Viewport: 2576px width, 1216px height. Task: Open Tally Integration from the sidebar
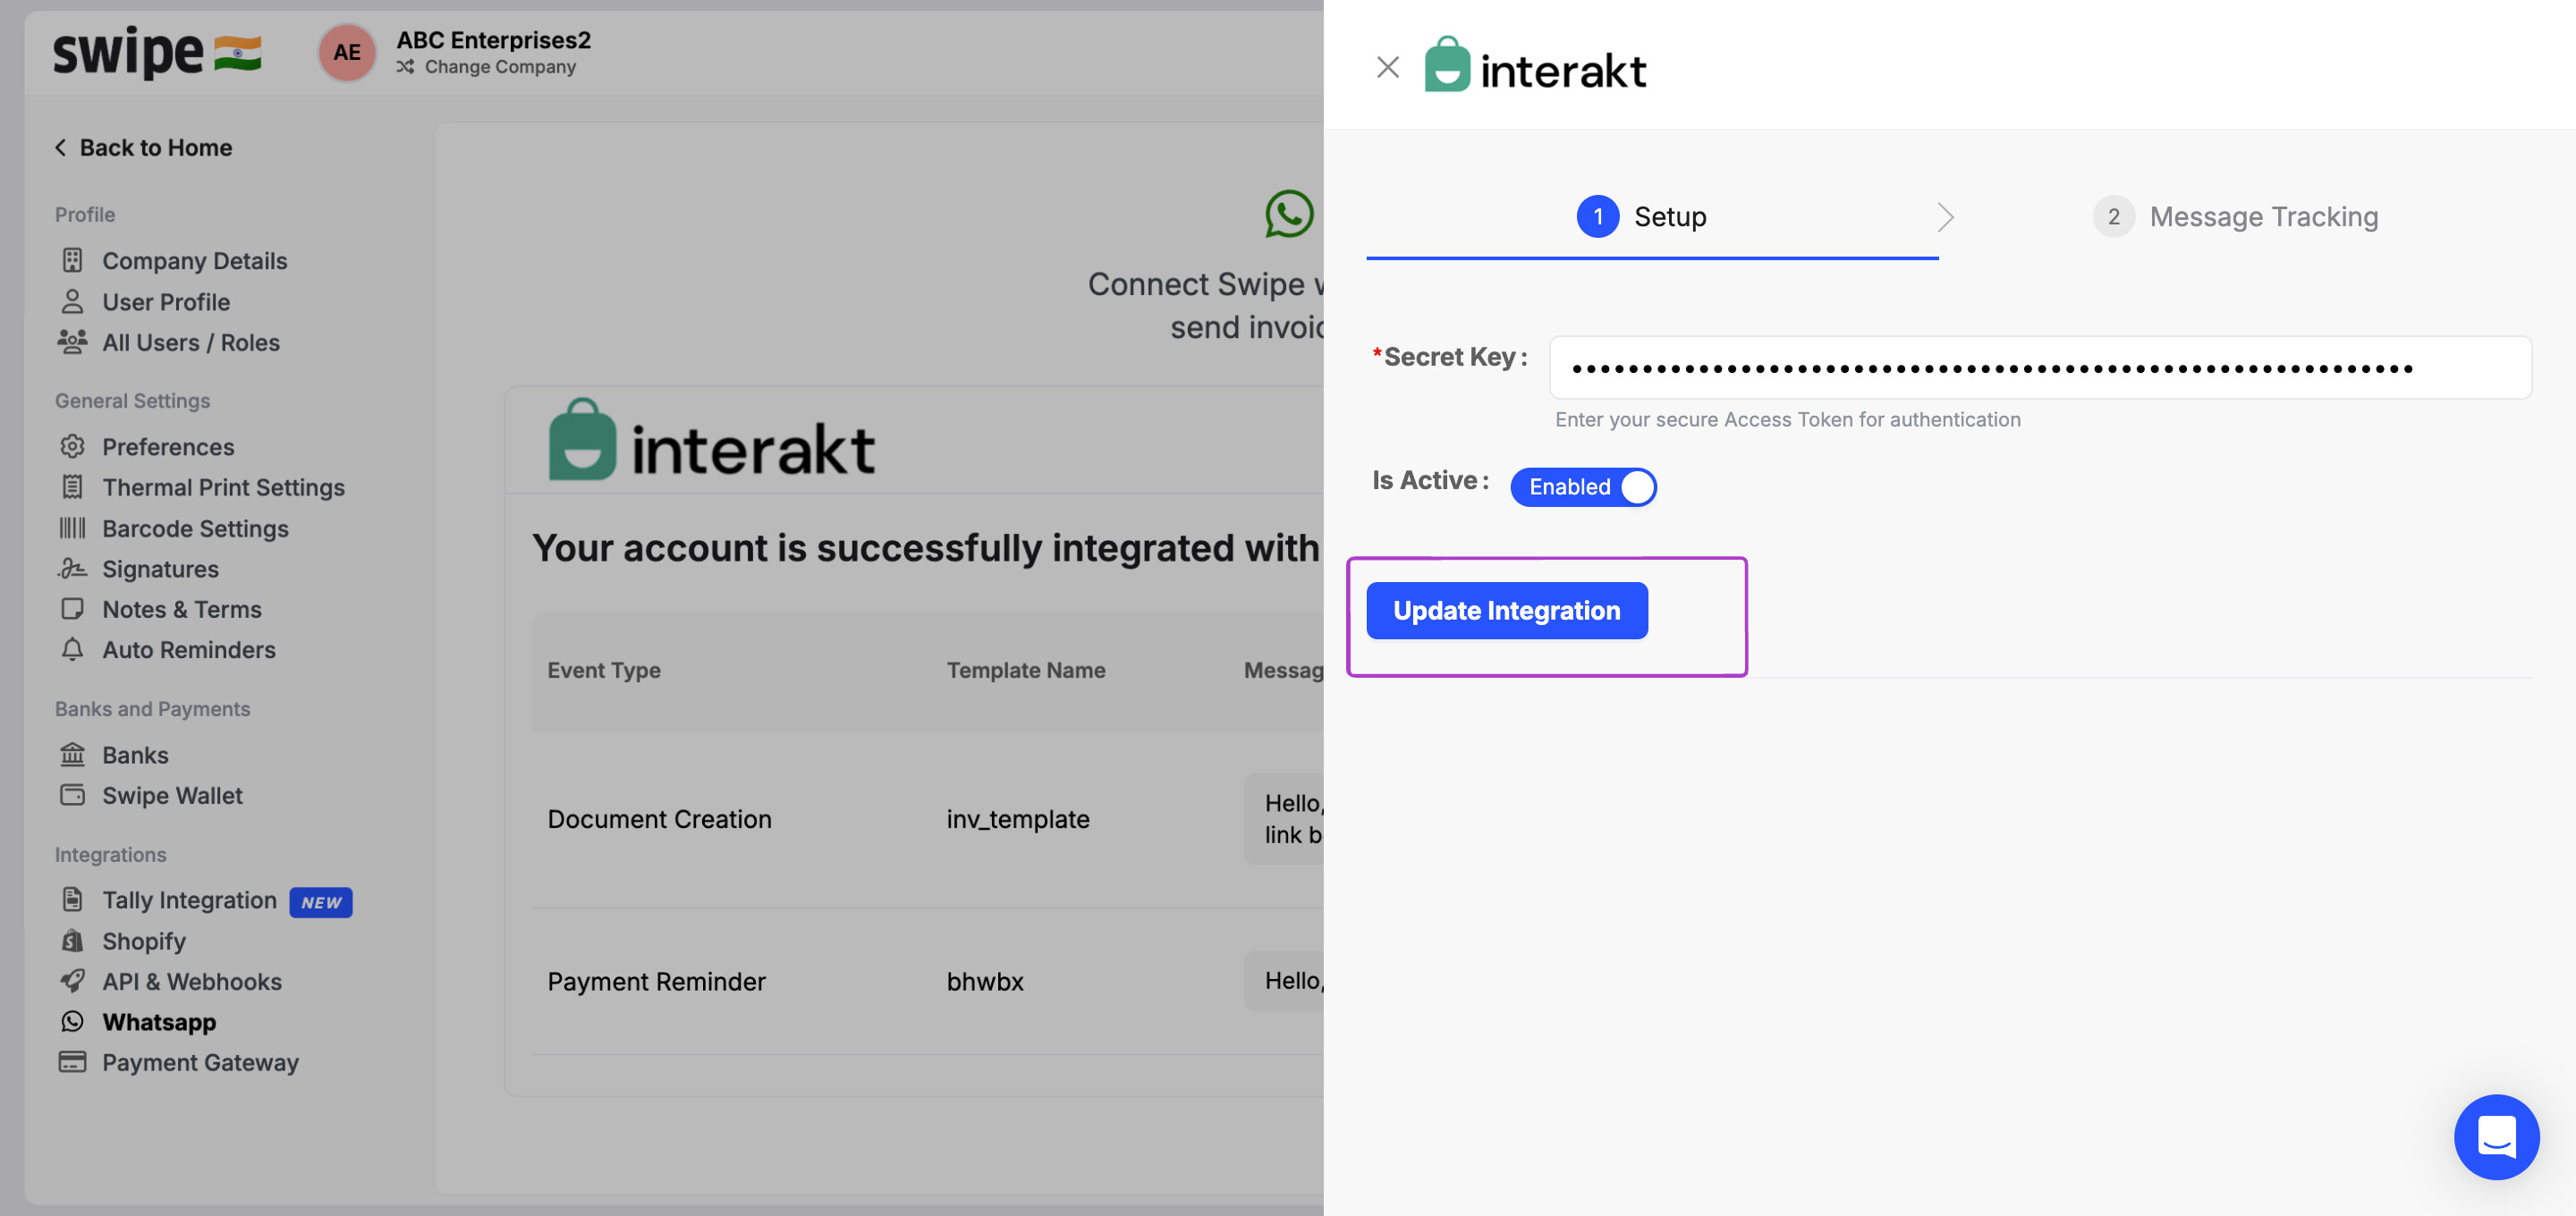point(189,900)
